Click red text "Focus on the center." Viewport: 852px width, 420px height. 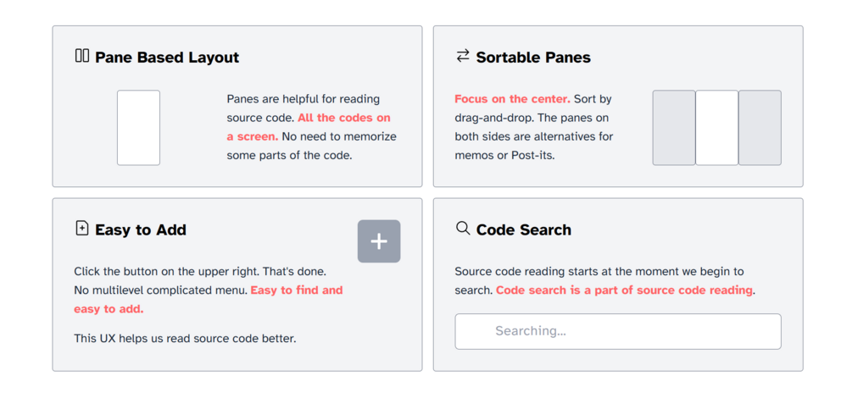512,99
